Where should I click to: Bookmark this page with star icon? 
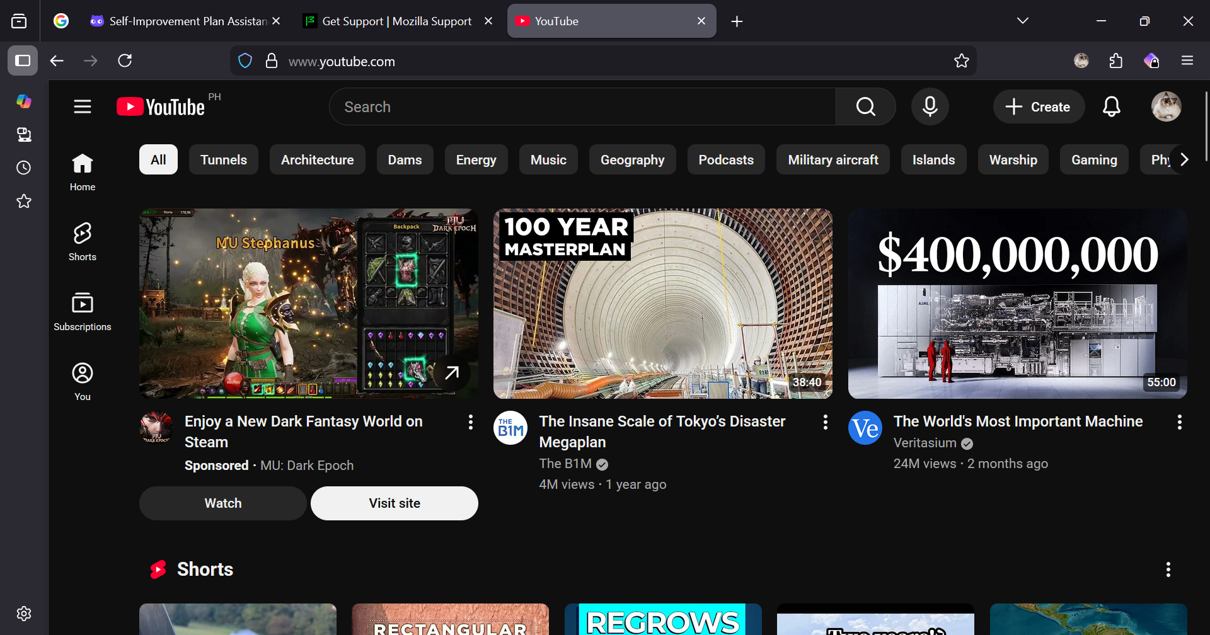(961, 61)
